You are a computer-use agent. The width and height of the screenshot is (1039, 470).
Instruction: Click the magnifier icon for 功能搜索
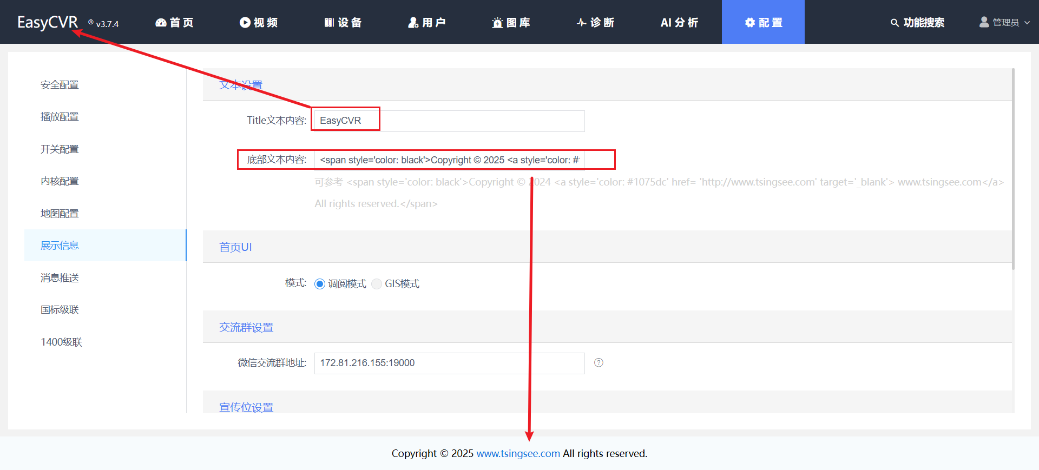click(x=895, y=23)
